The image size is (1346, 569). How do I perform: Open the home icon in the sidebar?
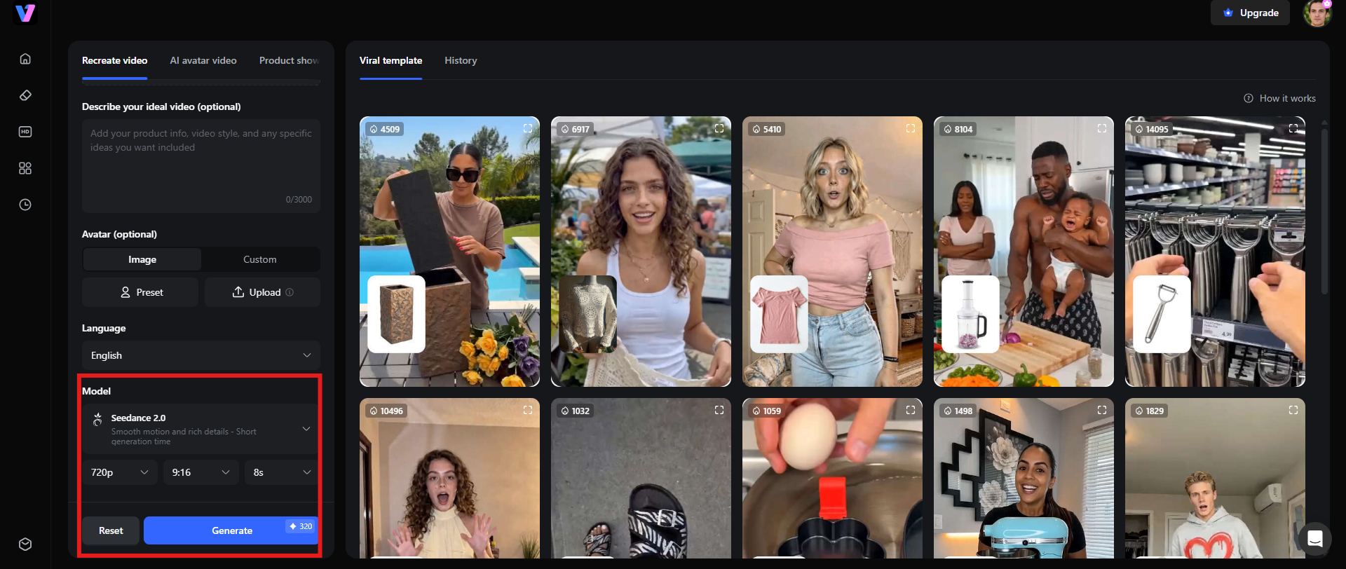[x=25, y=59]
